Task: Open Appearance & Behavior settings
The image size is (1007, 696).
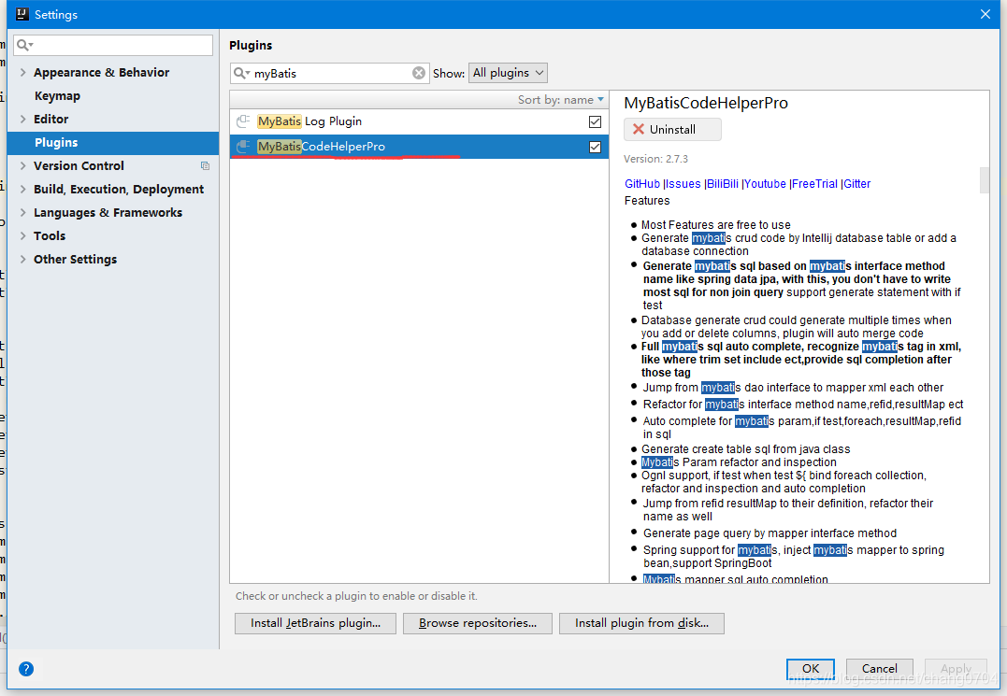Action: click(102, 73)
